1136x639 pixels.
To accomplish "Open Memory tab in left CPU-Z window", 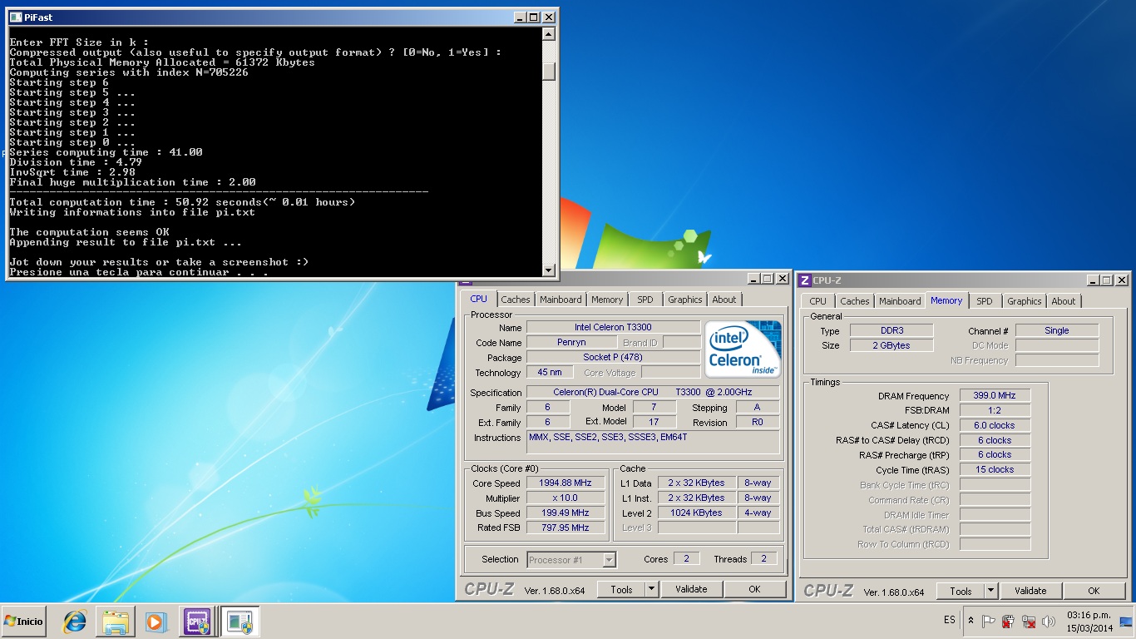I will [x=607, y=300].
